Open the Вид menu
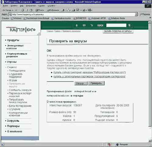This screenshot has width=152, height=147. coord(22,6)
